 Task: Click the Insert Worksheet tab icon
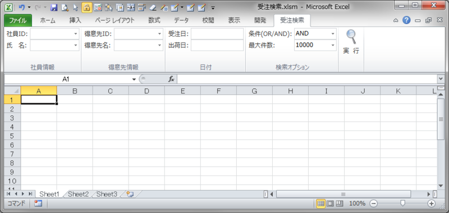click(130, 194)
